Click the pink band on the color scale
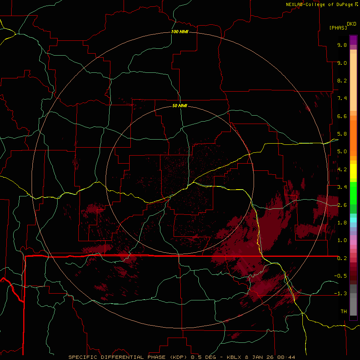 tap(353, 242)
